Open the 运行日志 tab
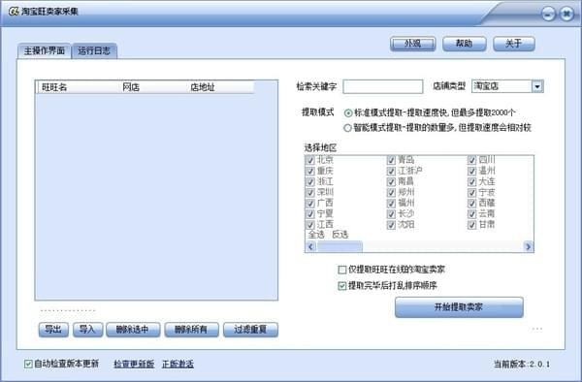The width and height of the screenshot is (582, 382). point(94,50)
